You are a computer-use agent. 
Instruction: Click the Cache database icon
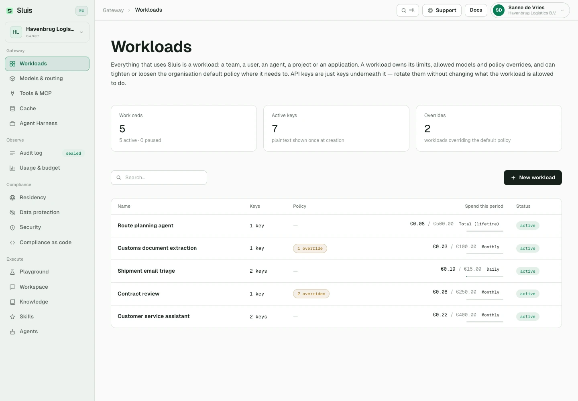12,109
